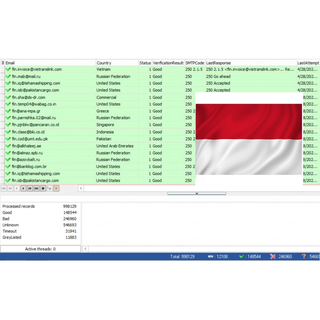
Task: Click the red X bad count icon
Action: 273,256
